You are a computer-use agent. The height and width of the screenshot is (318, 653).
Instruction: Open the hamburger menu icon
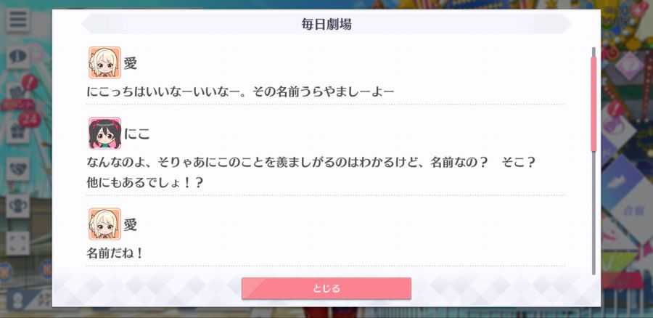[x=18, y=20]
